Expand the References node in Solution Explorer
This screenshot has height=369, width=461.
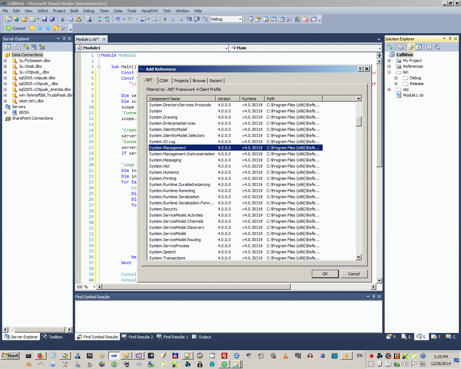coord(389,66)
